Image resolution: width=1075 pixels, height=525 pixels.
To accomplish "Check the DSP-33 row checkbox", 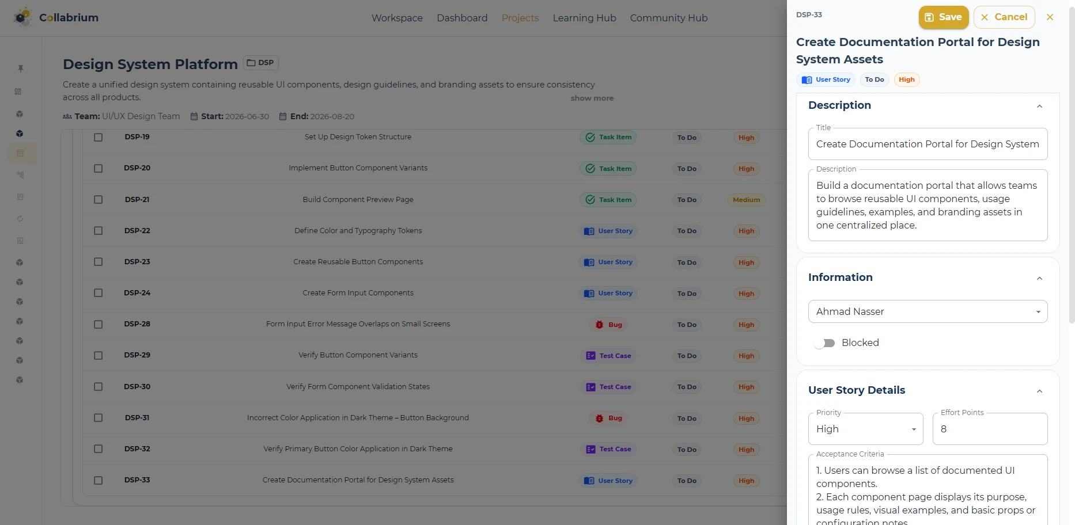I will click(99, 481).
